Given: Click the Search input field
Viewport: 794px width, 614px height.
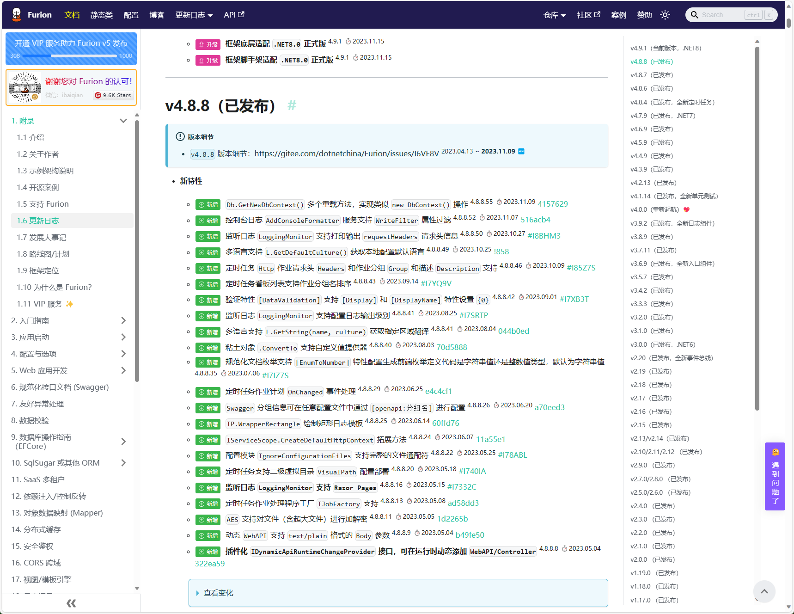Looking at the screenshot, I should click(732, 15).
